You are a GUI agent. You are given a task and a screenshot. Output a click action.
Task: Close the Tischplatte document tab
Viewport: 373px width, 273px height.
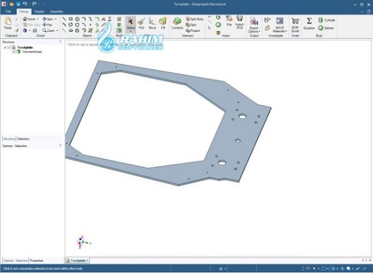click(87, 261)
